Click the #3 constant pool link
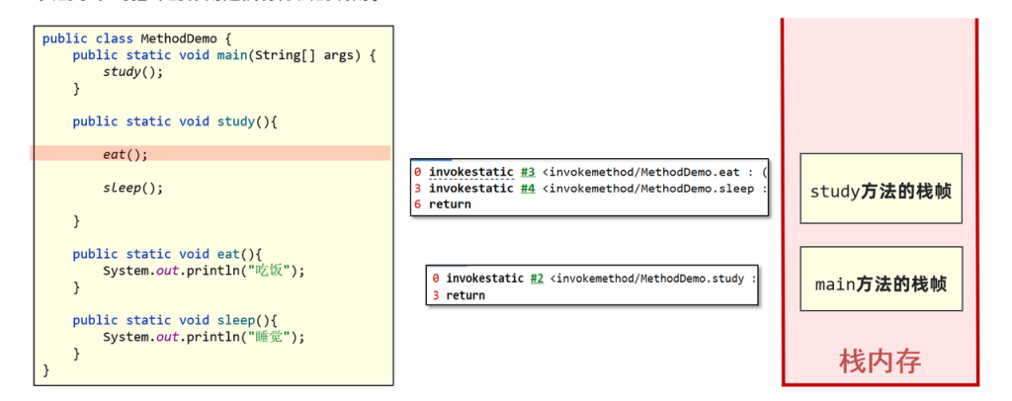The width and height of the screenshot is (1012, 401). [x=527, y=173]
